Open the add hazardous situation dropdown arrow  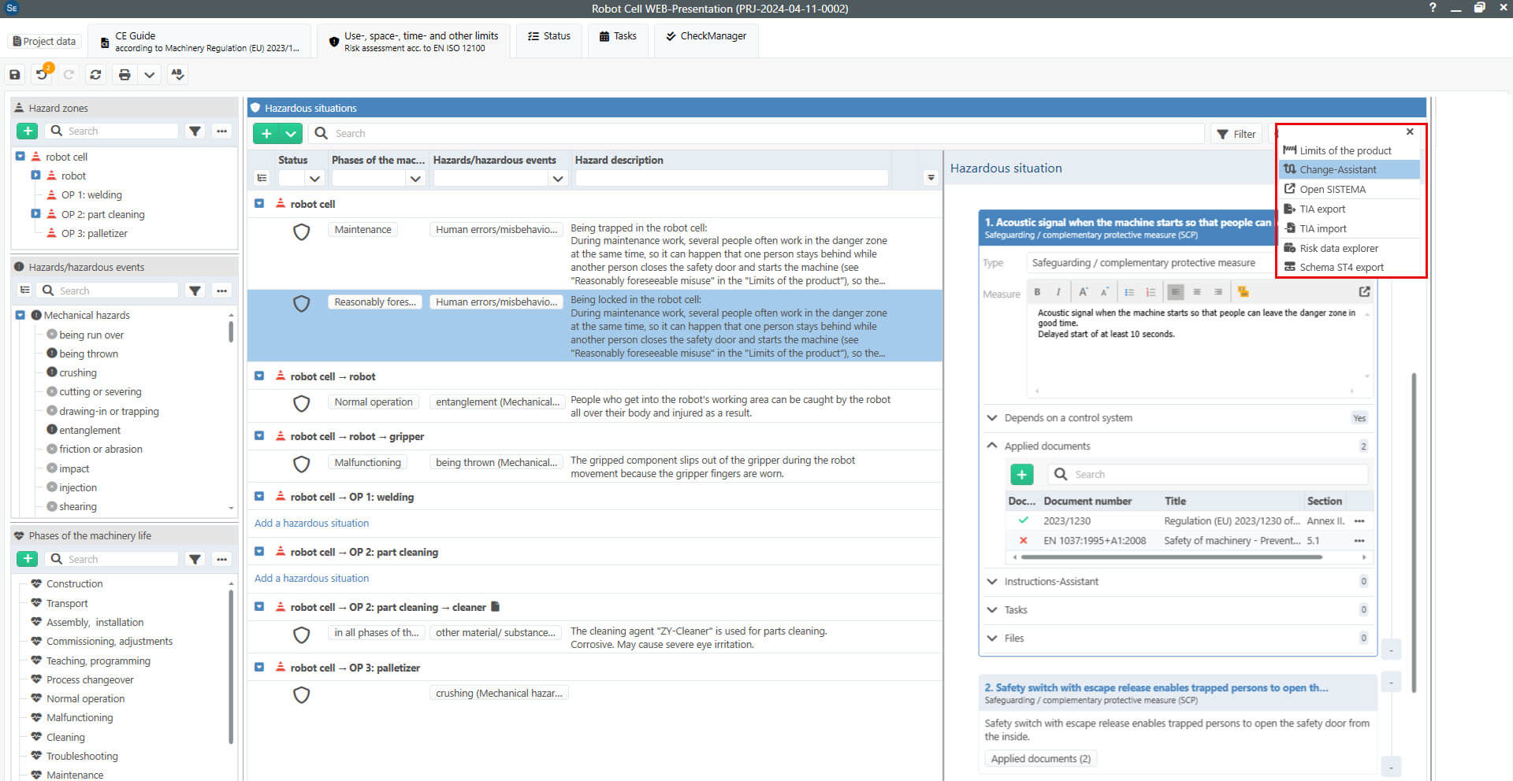pos(291,133)
